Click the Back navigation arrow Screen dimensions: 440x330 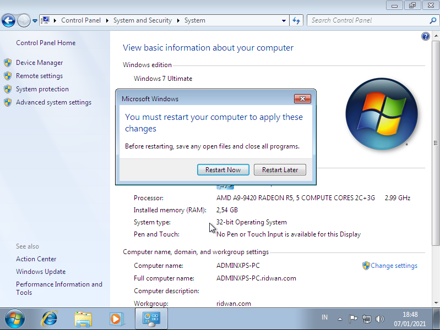[x=8, y=20]
